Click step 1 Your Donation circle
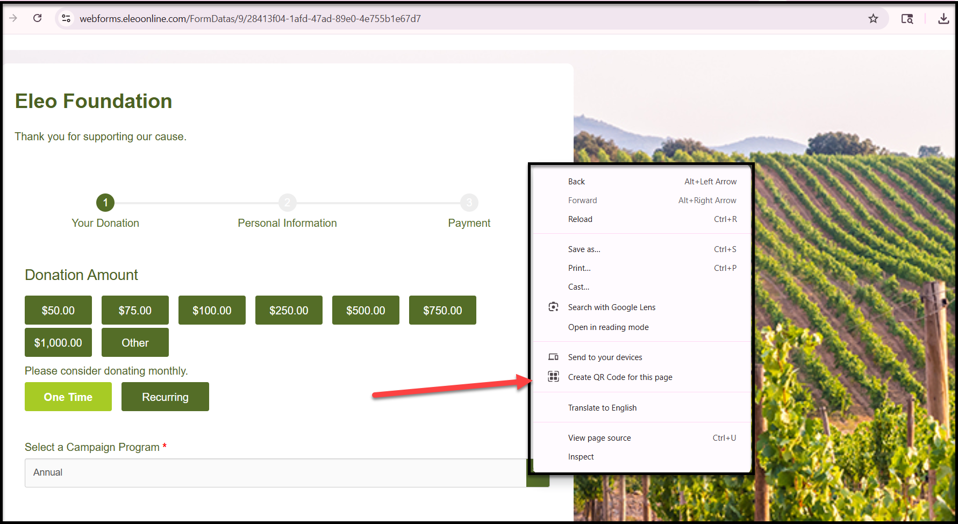 coord(105,203)
